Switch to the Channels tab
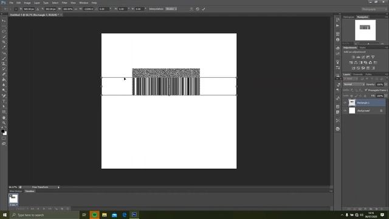389x219 pixels. tap(358, 74)
